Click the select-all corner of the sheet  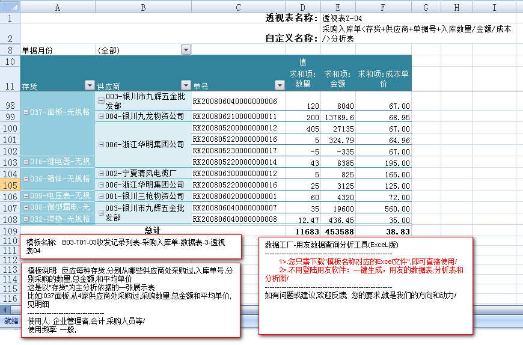[10, 7]
